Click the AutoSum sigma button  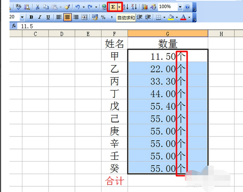point(113,7)
